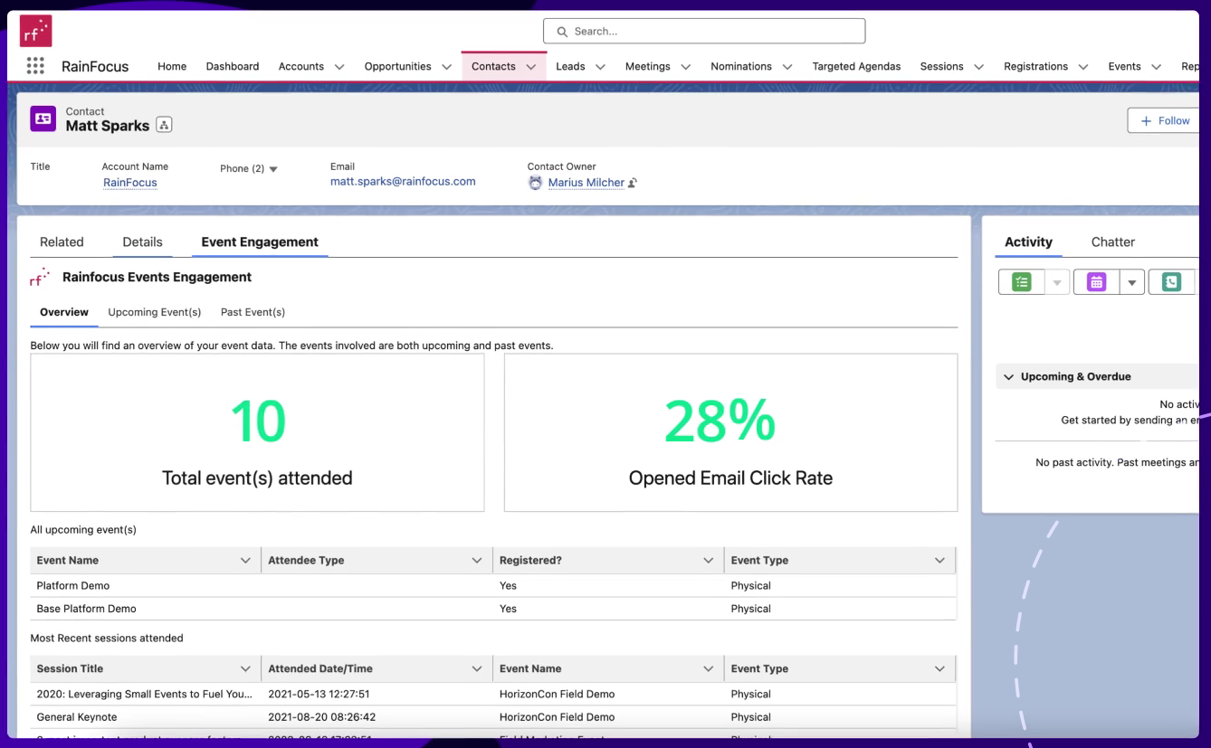
Task: Open the App Launcher dot grid
Action: pyautogui.click(x=35, y=66)
